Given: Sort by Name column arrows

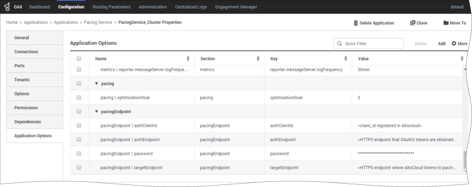Looking at the screenshot, I should coord(188,59).
